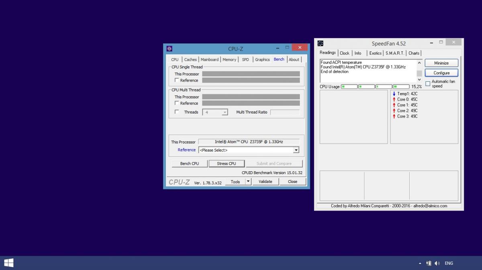Click the 15,2% CPU usage value
The image size is (482, 270).
coord(417,87)
